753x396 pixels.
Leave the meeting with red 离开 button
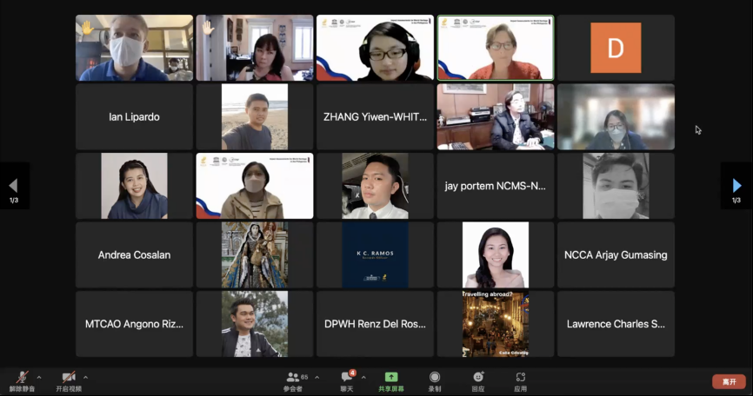pos(728,381)
